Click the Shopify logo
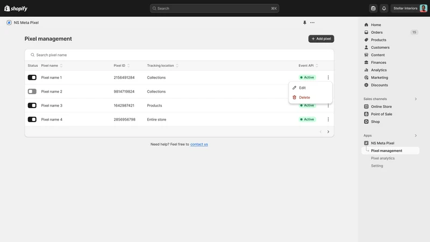This screenshot has height=242, width=430. 16,9
